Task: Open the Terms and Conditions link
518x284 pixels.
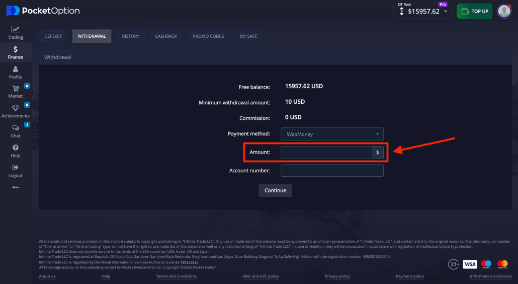Action: 177,276
